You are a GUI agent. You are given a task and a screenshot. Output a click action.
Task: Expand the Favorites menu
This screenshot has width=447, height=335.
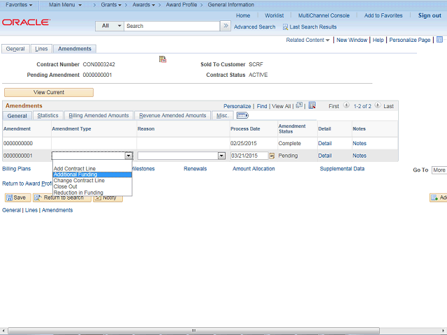[19, 5]
